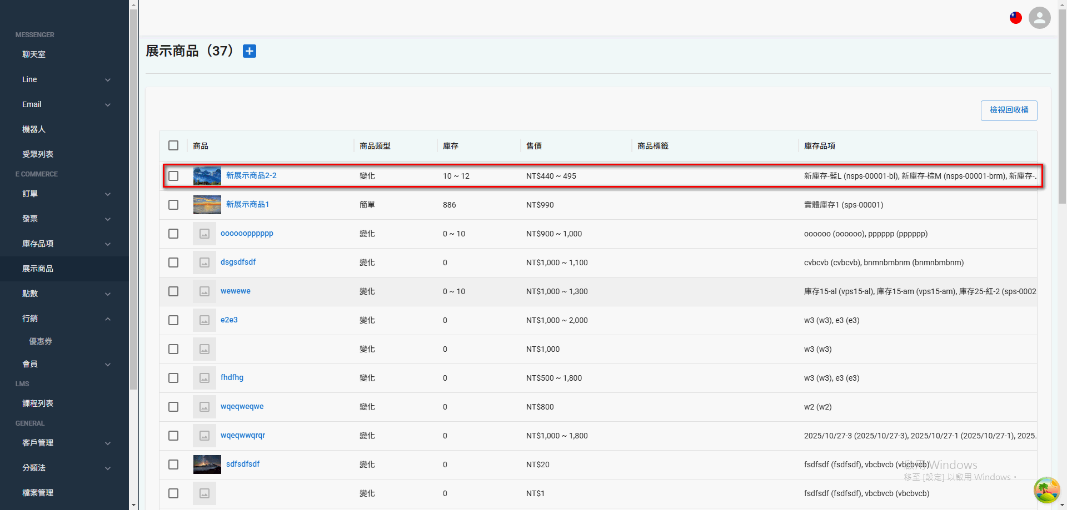The height and width of the screenshot is (510, 1067).
Task: Click the placeholder image icon for fhdfhg
Action: pos(205,378)
